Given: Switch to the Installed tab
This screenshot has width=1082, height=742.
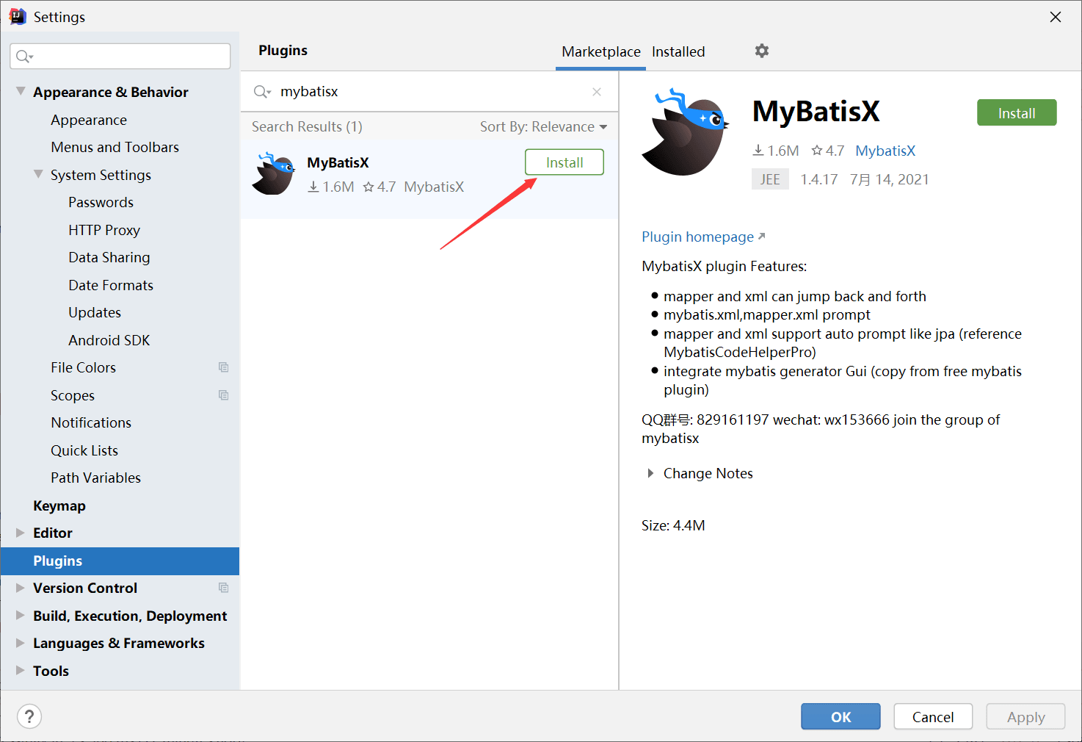Looking at the screenshot, I should click(x=678, y=51).
